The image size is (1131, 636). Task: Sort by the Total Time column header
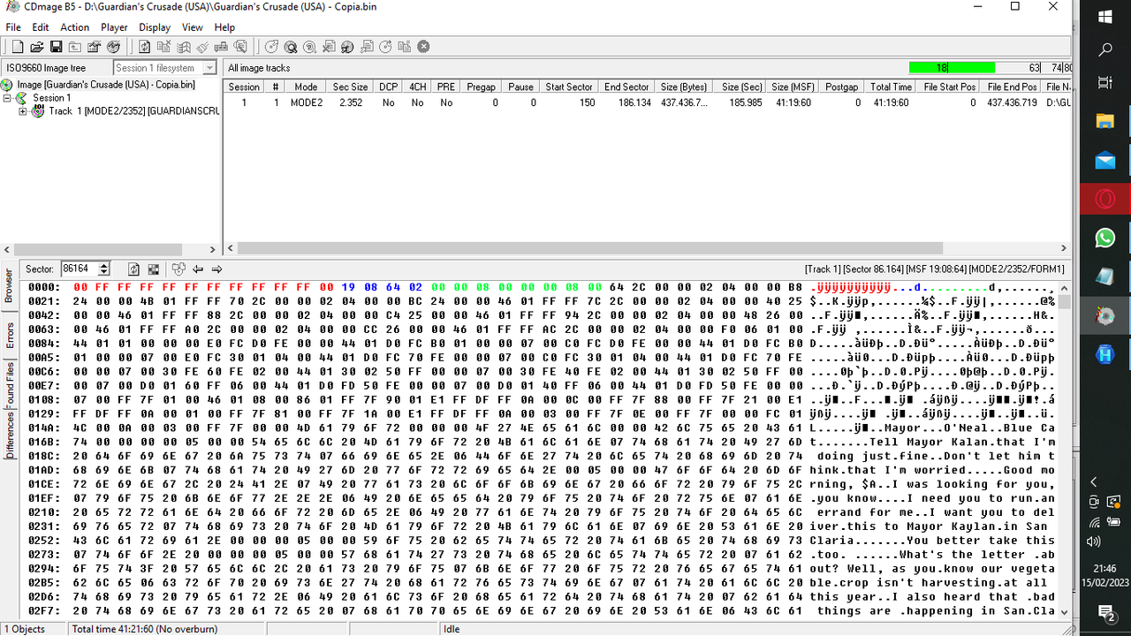891,87
